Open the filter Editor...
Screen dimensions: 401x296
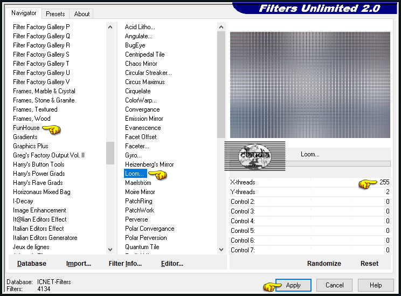pyautogui.click(x=172, y=264)
